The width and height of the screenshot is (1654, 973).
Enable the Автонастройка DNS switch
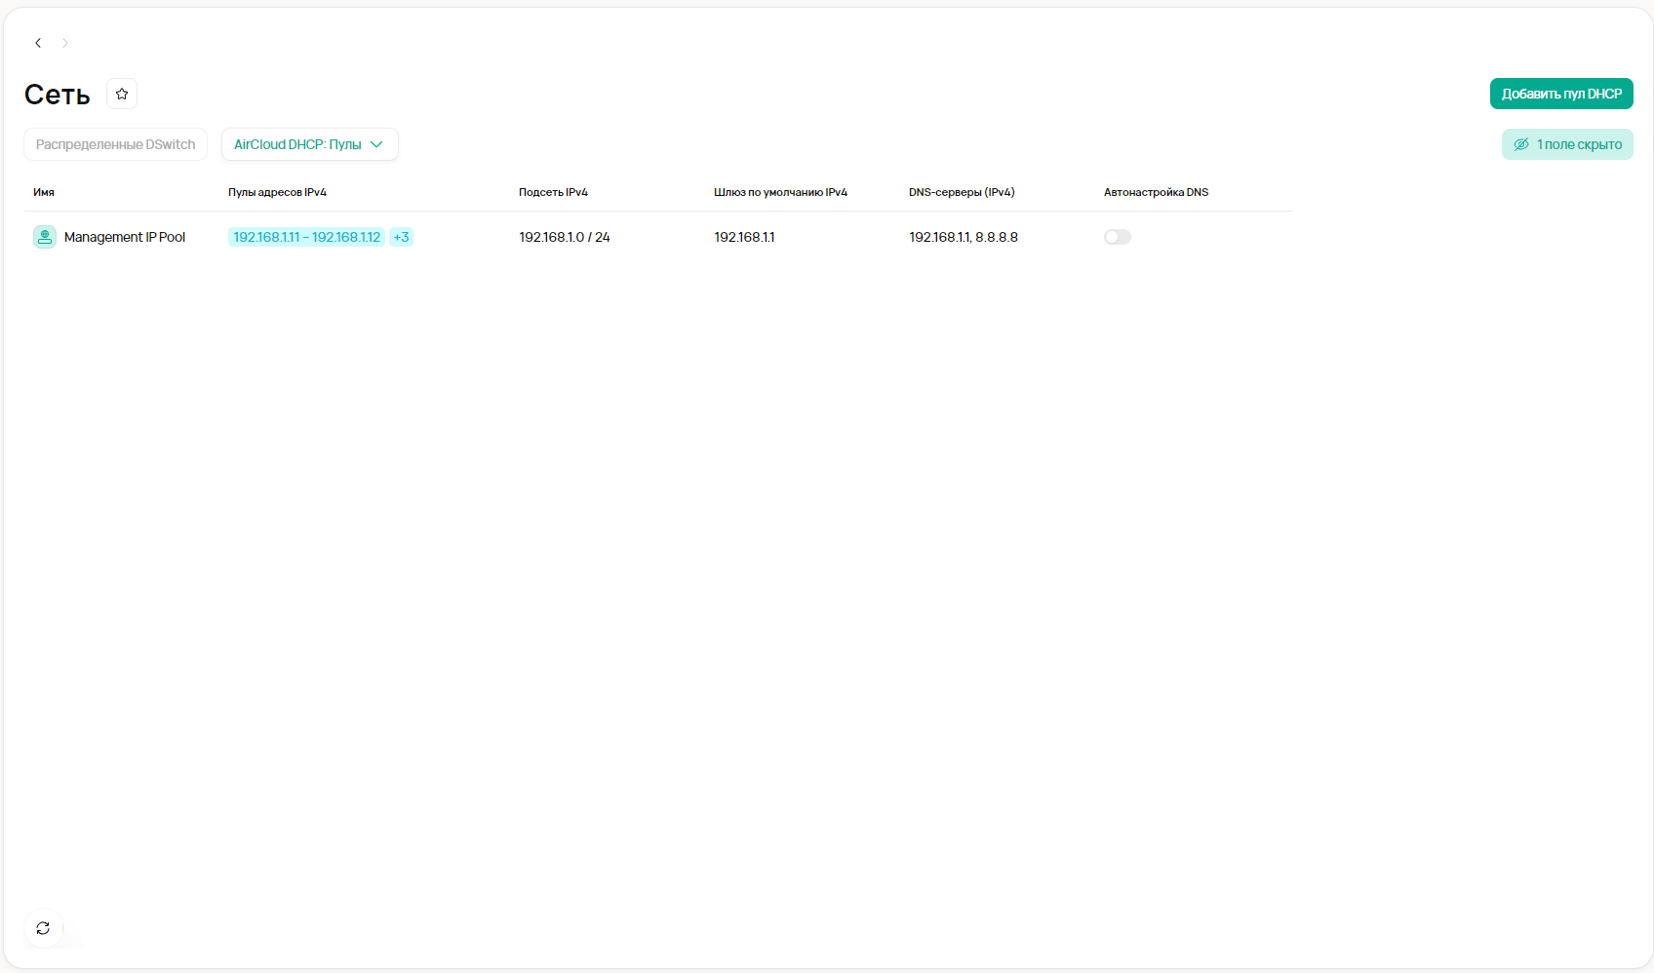pyautogui.click(x=1117, y=237)
